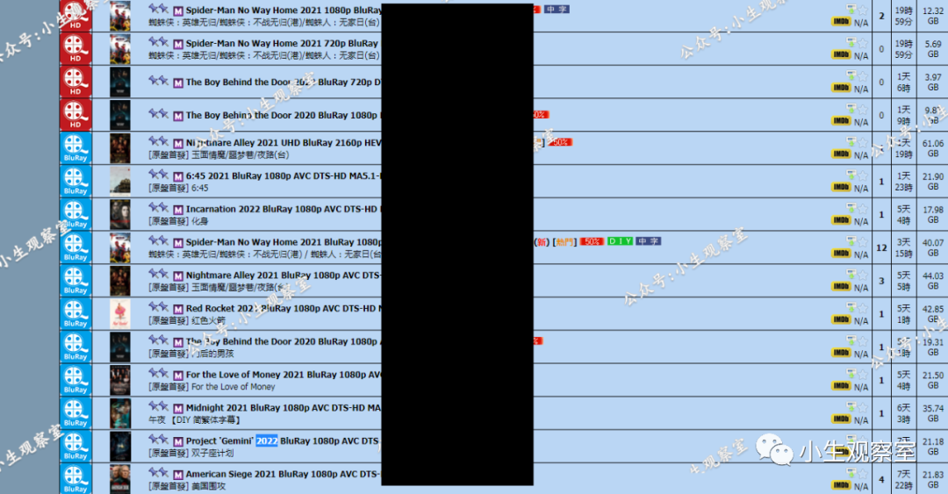The image size is (948, 494).
Task: Open Spider-Man No Way Home 2021 1080p BluRay title
Action: coord(284,11)
